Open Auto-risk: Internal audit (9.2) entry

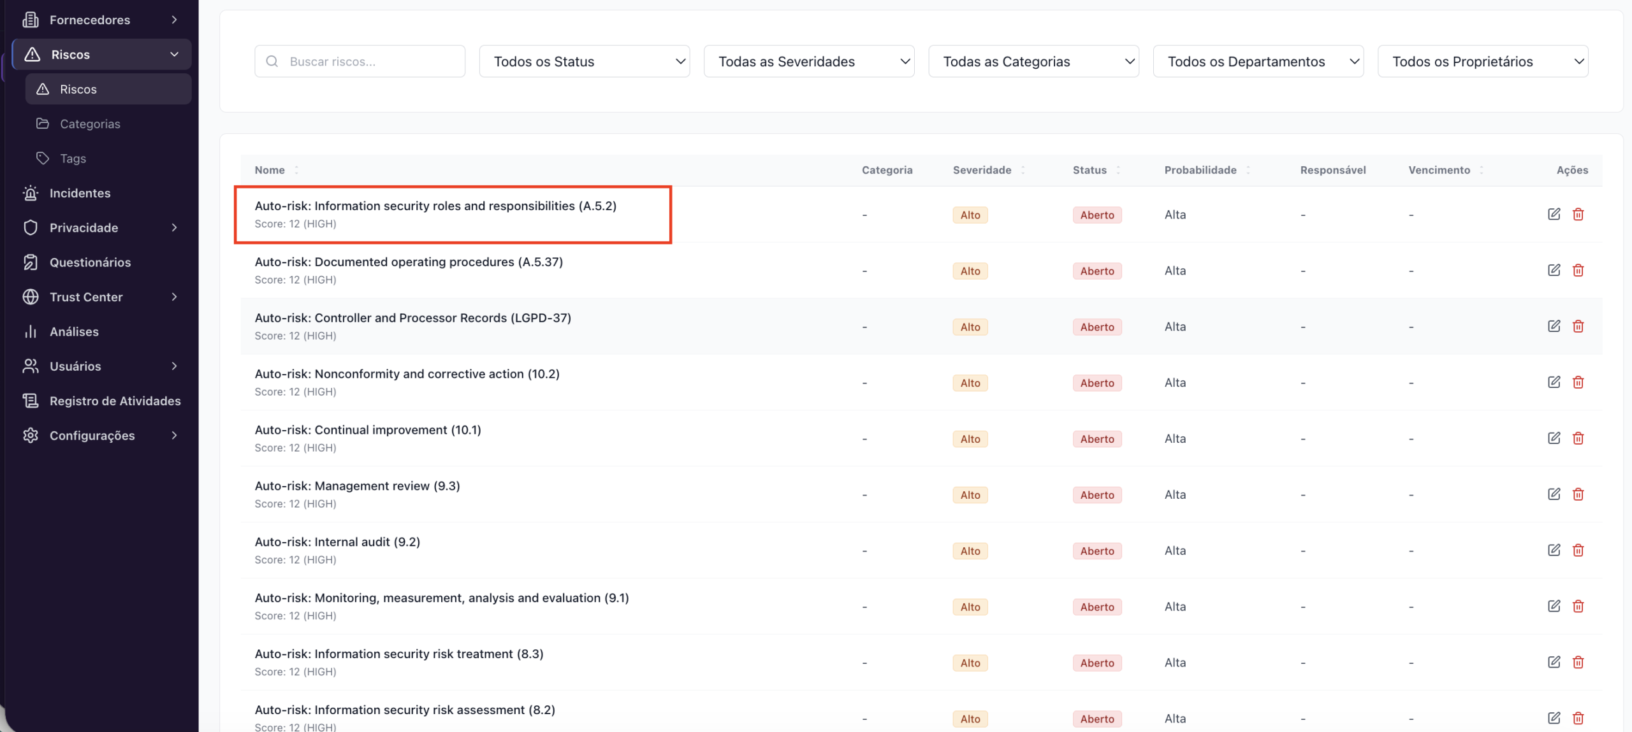click(337, 542)
